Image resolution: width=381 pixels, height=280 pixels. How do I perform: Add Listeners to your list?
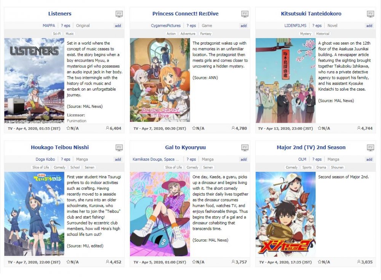point(118,26)
